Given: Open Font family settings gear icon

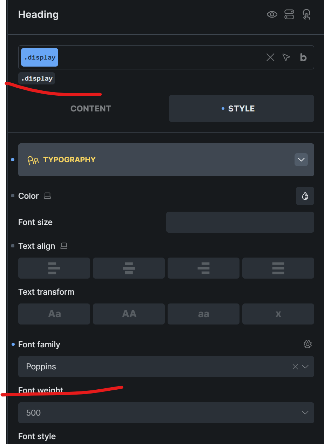Looking at the screenshot, I should tap(308, 344).
